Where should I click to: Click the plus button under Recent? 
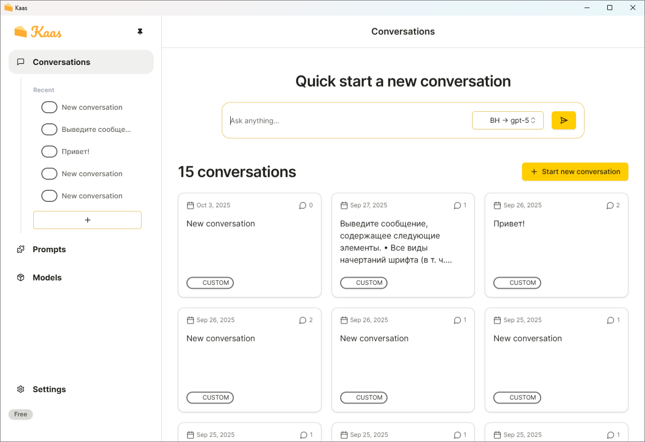87,220
